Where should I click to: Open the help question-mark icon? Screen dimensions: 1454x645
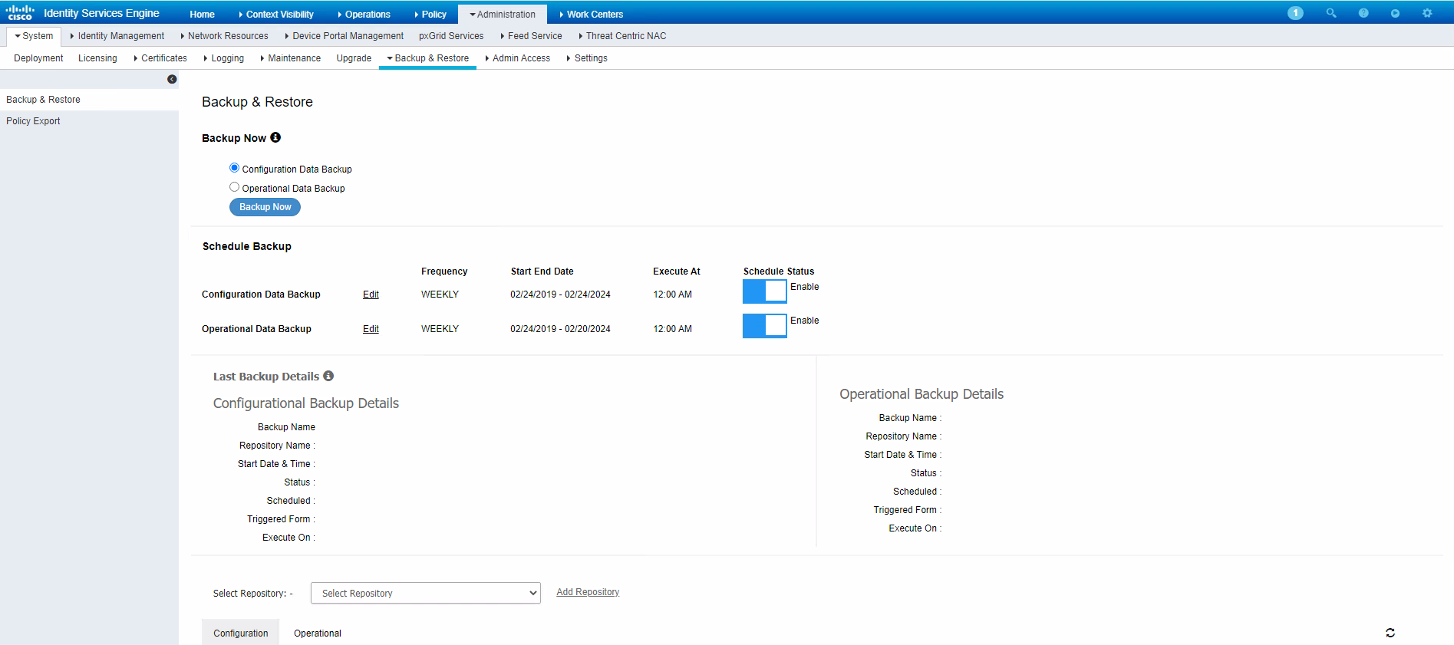coord(1363,13)
